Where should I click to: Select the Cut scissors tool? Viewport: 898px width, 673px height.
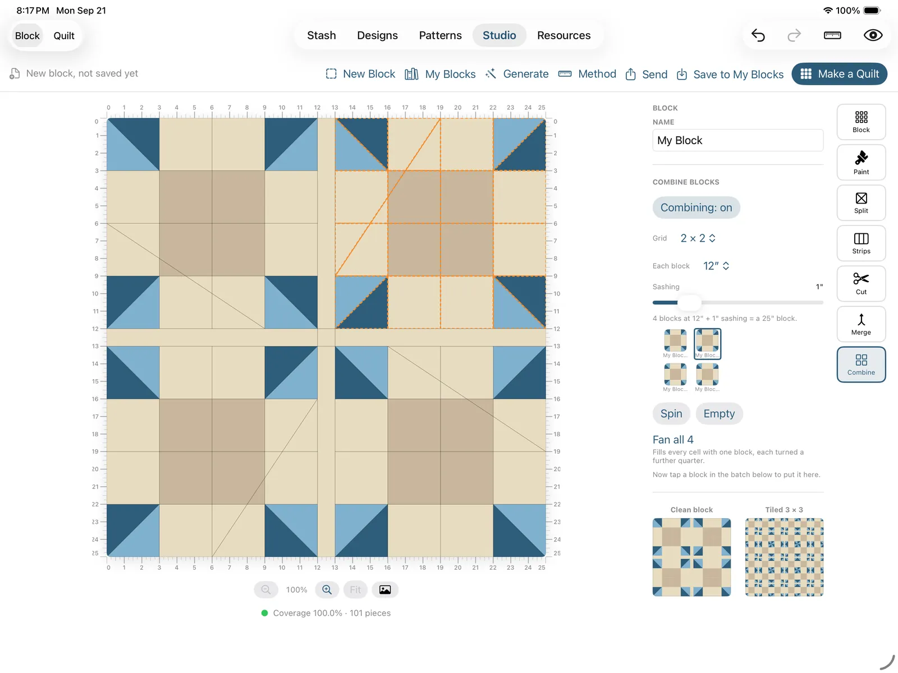pos(861,284)
